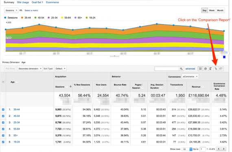Sort by the Transactions column header
Viewport: 232px width, 152px height.
(x=177, y=85)
